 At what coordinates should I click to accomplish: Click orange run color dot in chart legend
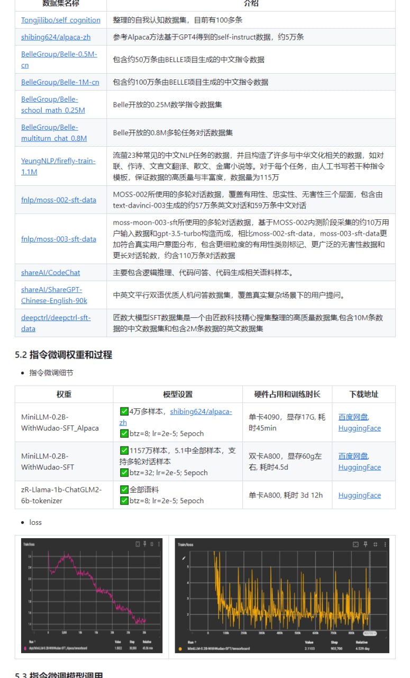point(180,648)
